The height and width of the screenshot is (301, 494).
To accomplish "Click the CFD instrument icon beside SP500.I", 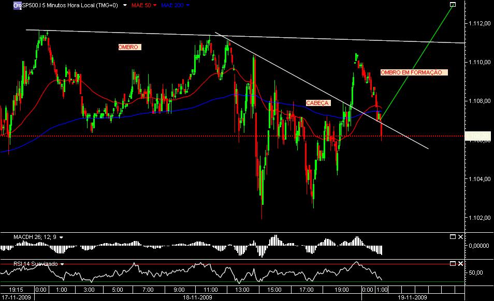I will (17, 5).
